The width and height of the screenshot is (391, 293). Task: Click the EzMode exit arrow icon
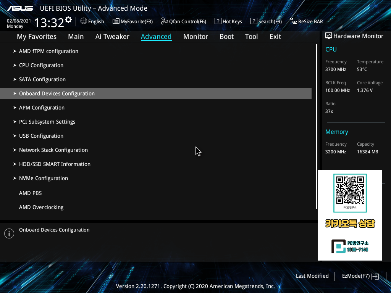[x=375, y=276]
